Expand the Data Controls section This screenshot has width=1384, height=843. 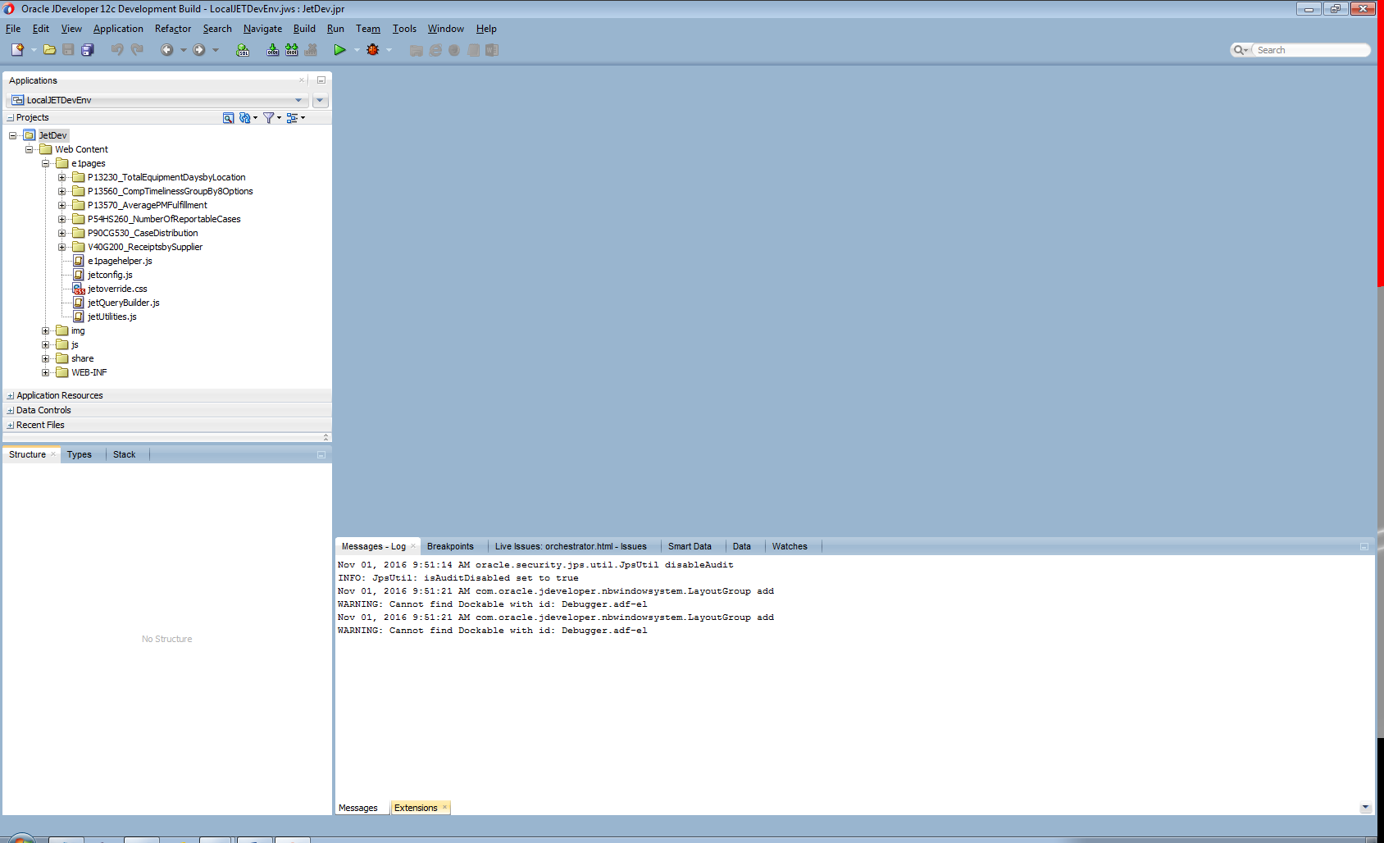(x=10, y=410)
